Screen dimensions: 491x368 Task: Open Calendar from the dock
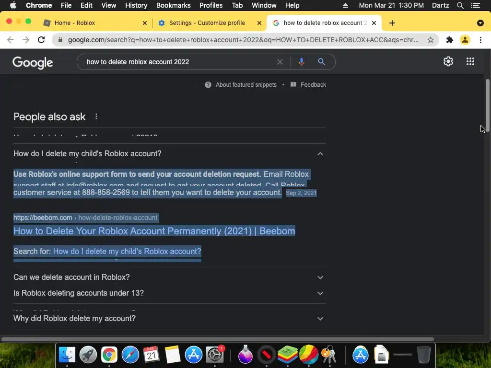151,355
